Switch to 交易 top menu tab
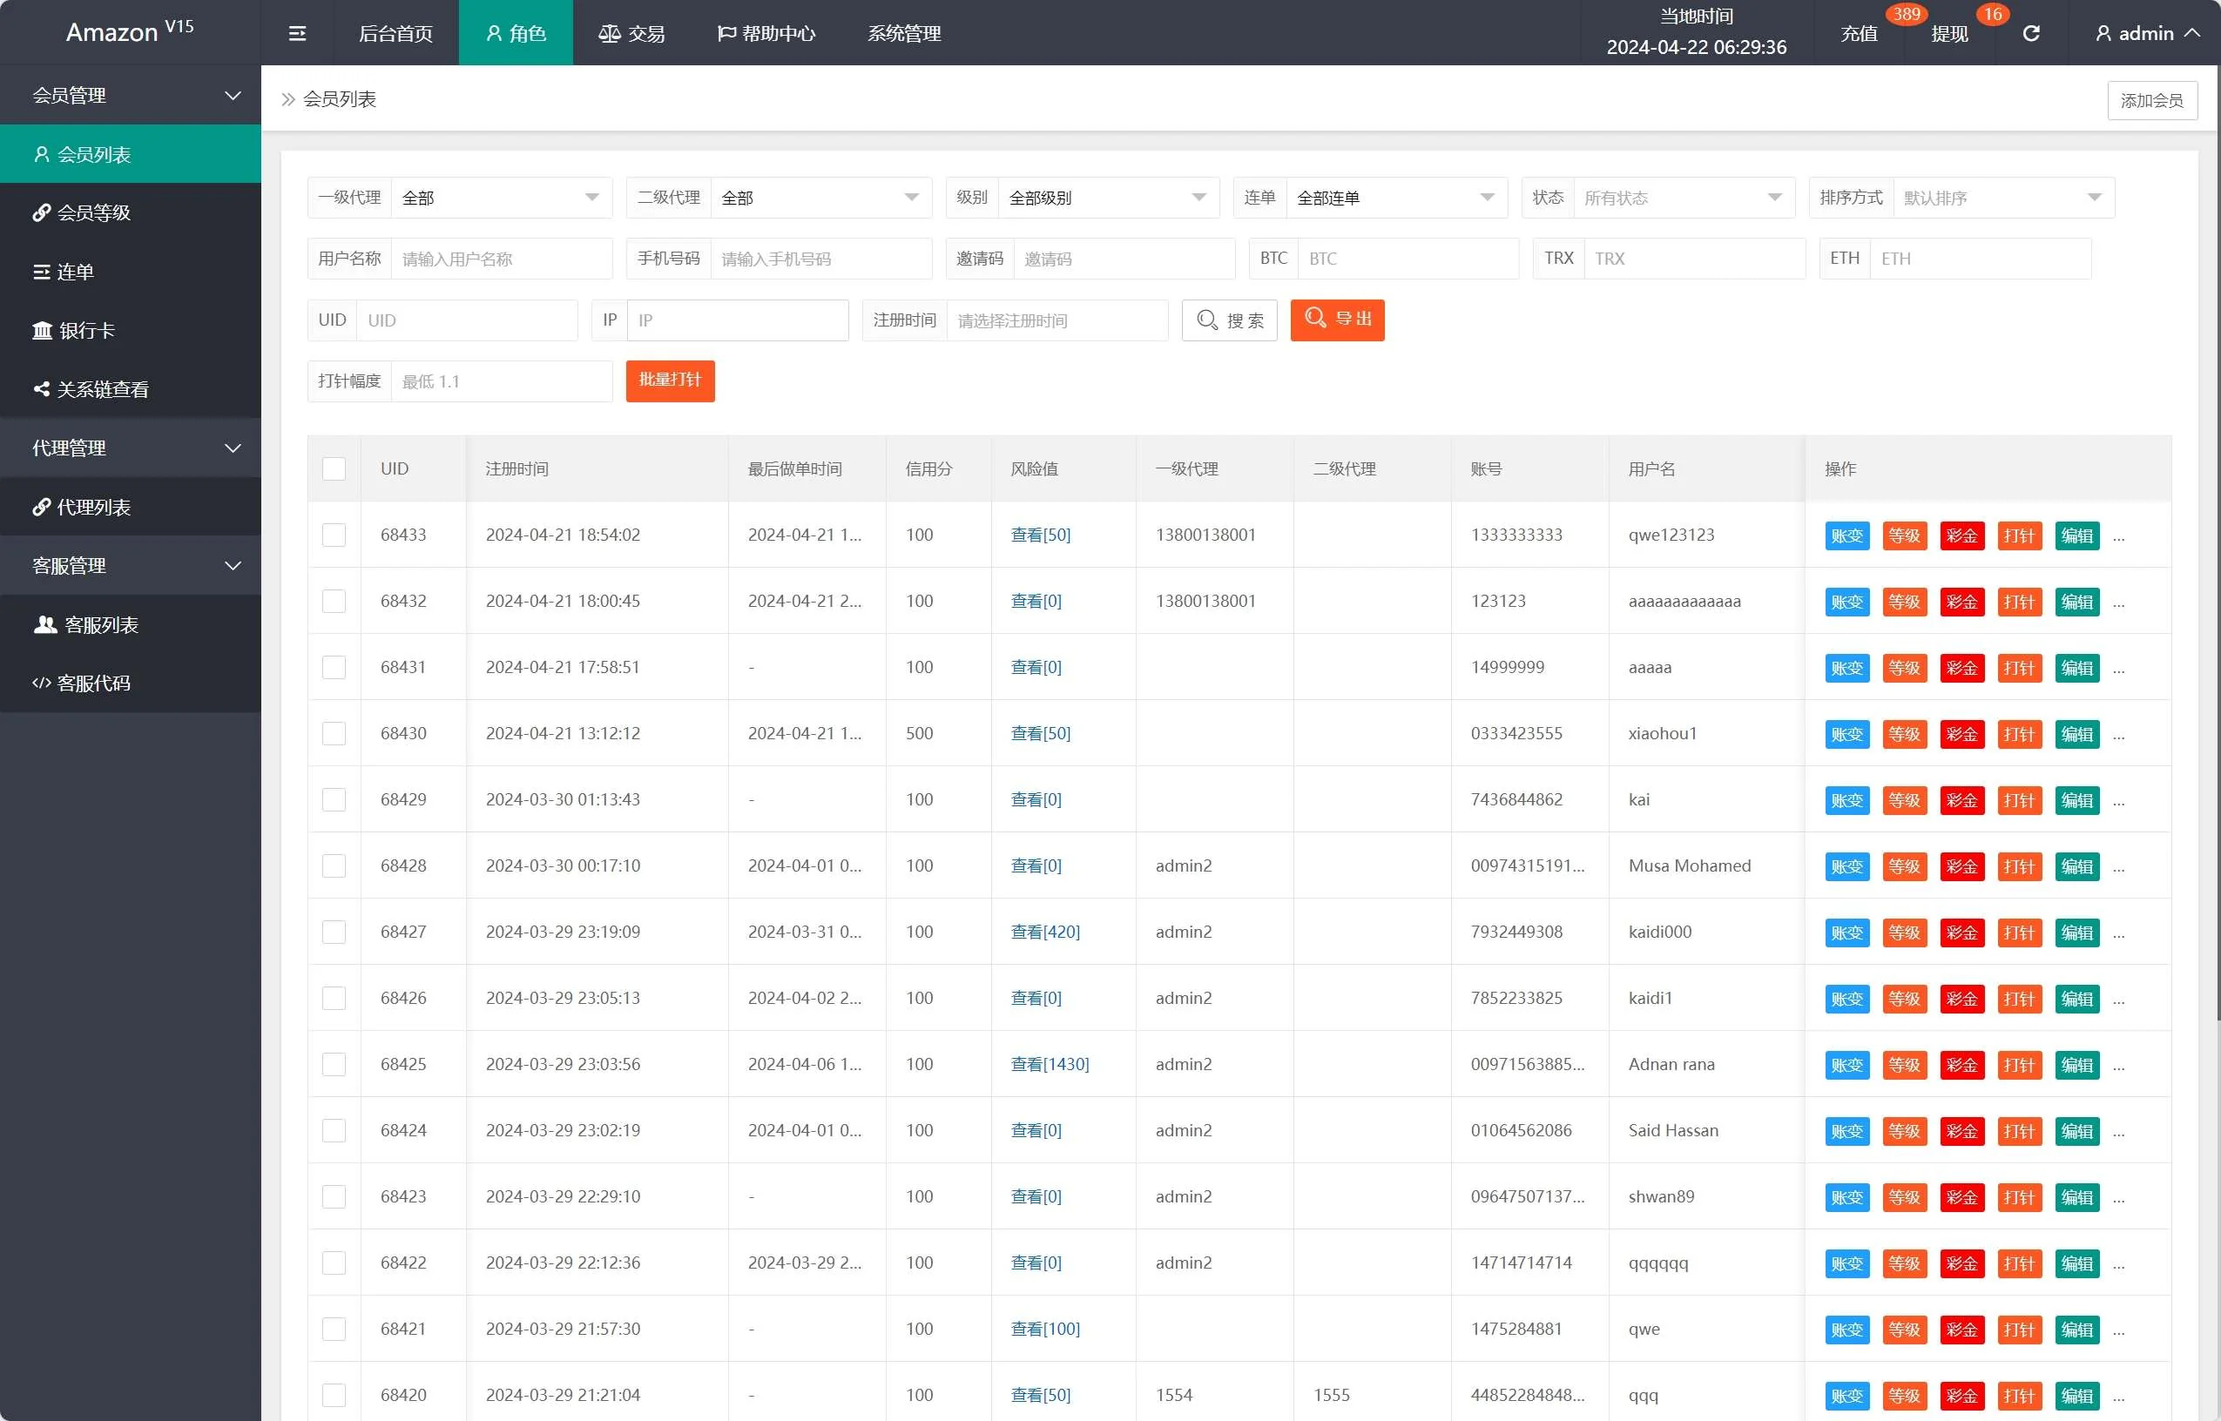2221x1421 pixels. (x=632, y=33)
